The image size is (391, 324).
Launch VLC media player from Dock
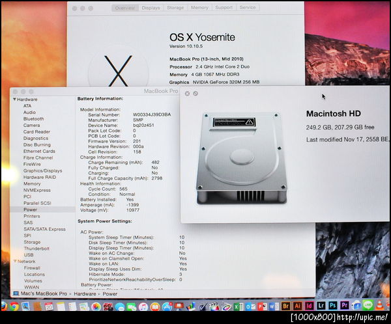[x=379, y=306]
